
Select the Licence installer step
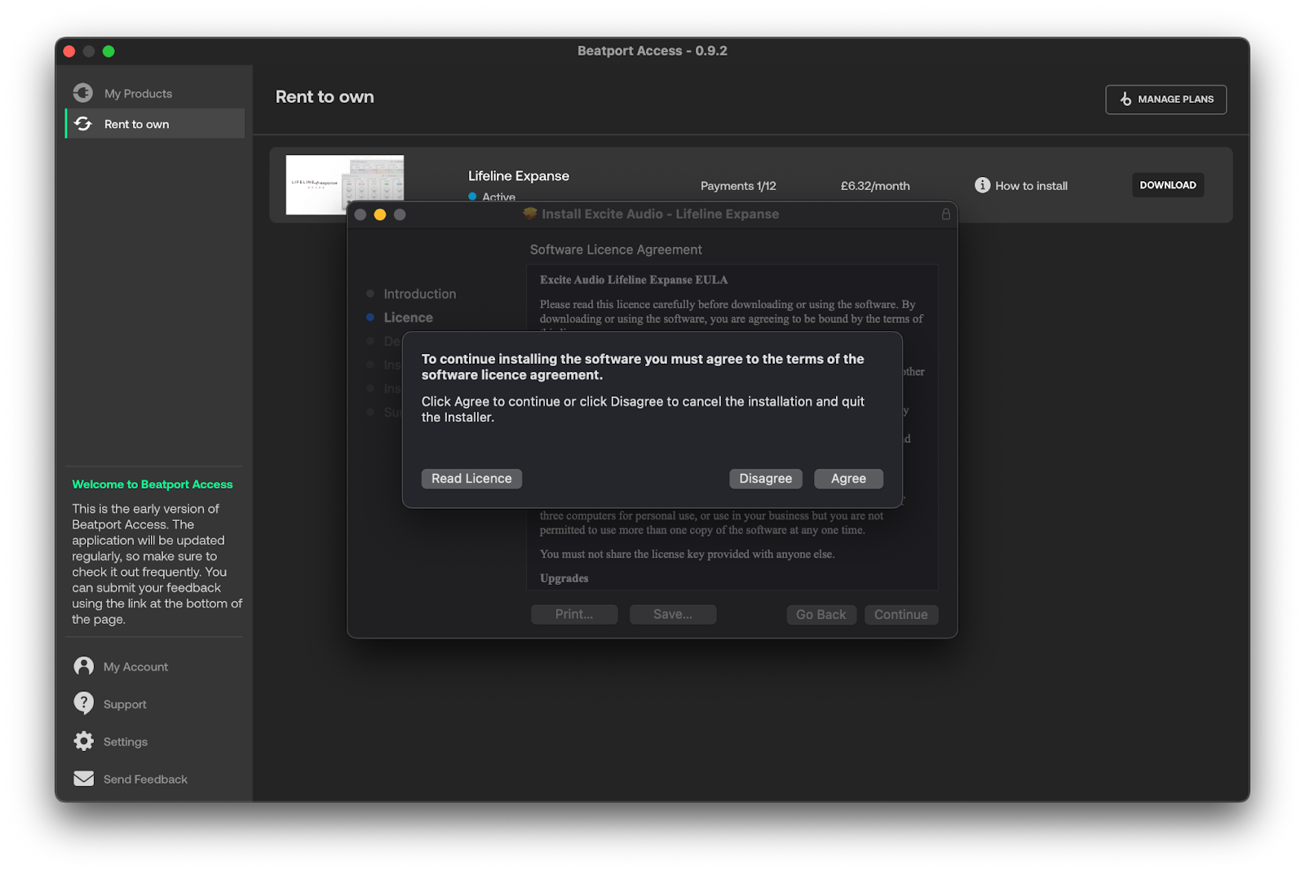click(408, 317)
